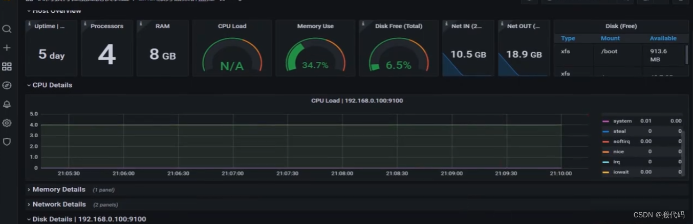Open the Disk (Free) table title menu
Image resolution: width=693 pixels, height=224 pixels.
pyautogui.click(x=621, y=26)
